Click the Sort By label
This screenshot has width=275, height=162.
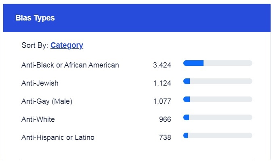click(35, 45)
